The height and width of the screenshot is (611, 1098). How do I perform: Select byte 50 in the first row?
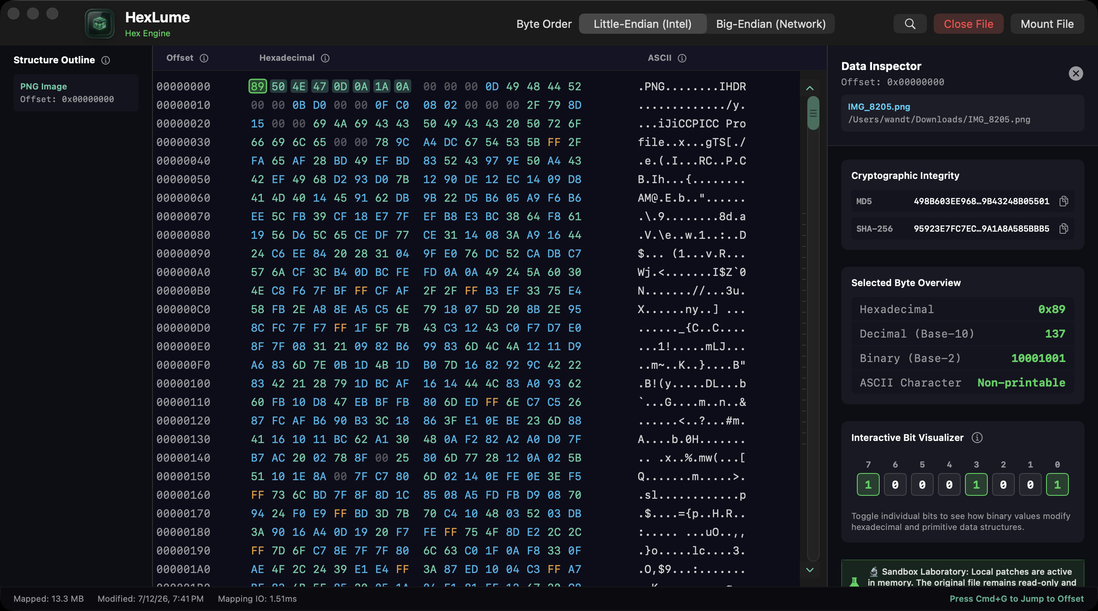[278, 87]
